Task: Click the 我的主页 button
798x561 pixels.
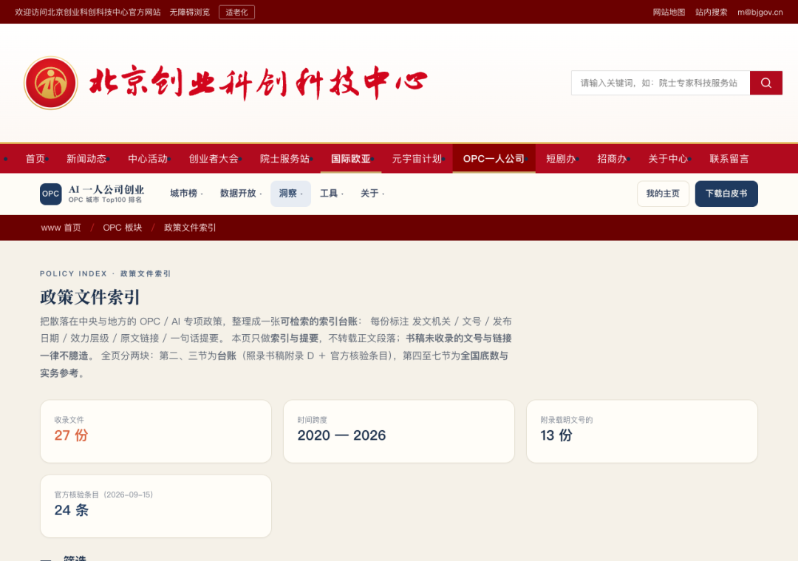Action: click(x=663, y=194)
